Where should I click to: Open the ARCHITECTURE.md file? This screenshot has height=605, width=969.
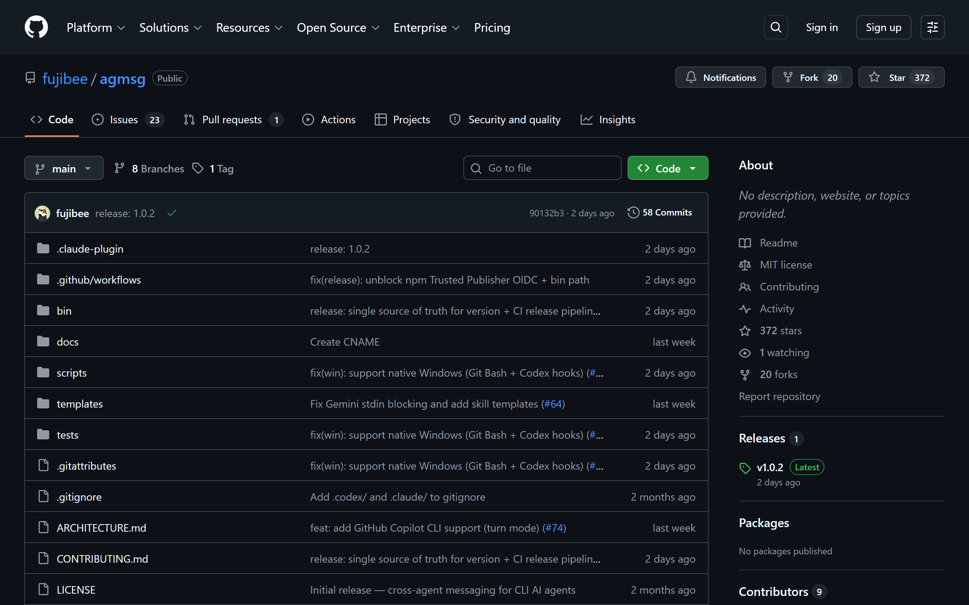pyautogui.click(x=101, y=528)
